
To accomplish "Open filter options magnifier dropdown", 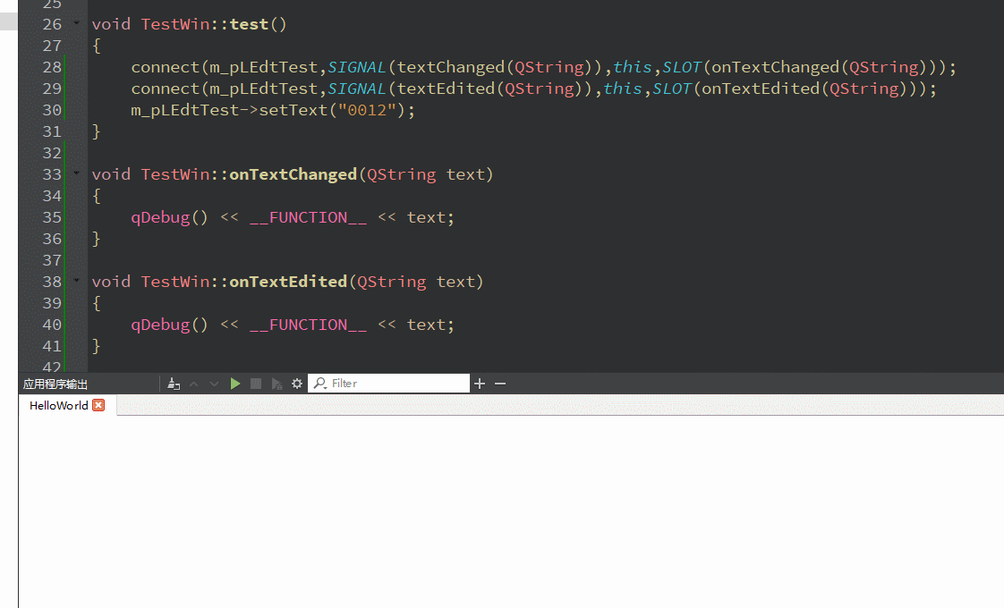I will click(x=320, y=384).
